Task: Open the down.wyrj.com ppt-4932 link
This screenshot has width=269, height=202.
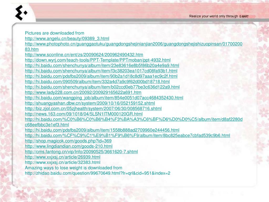Action: [x=98, y=60]
